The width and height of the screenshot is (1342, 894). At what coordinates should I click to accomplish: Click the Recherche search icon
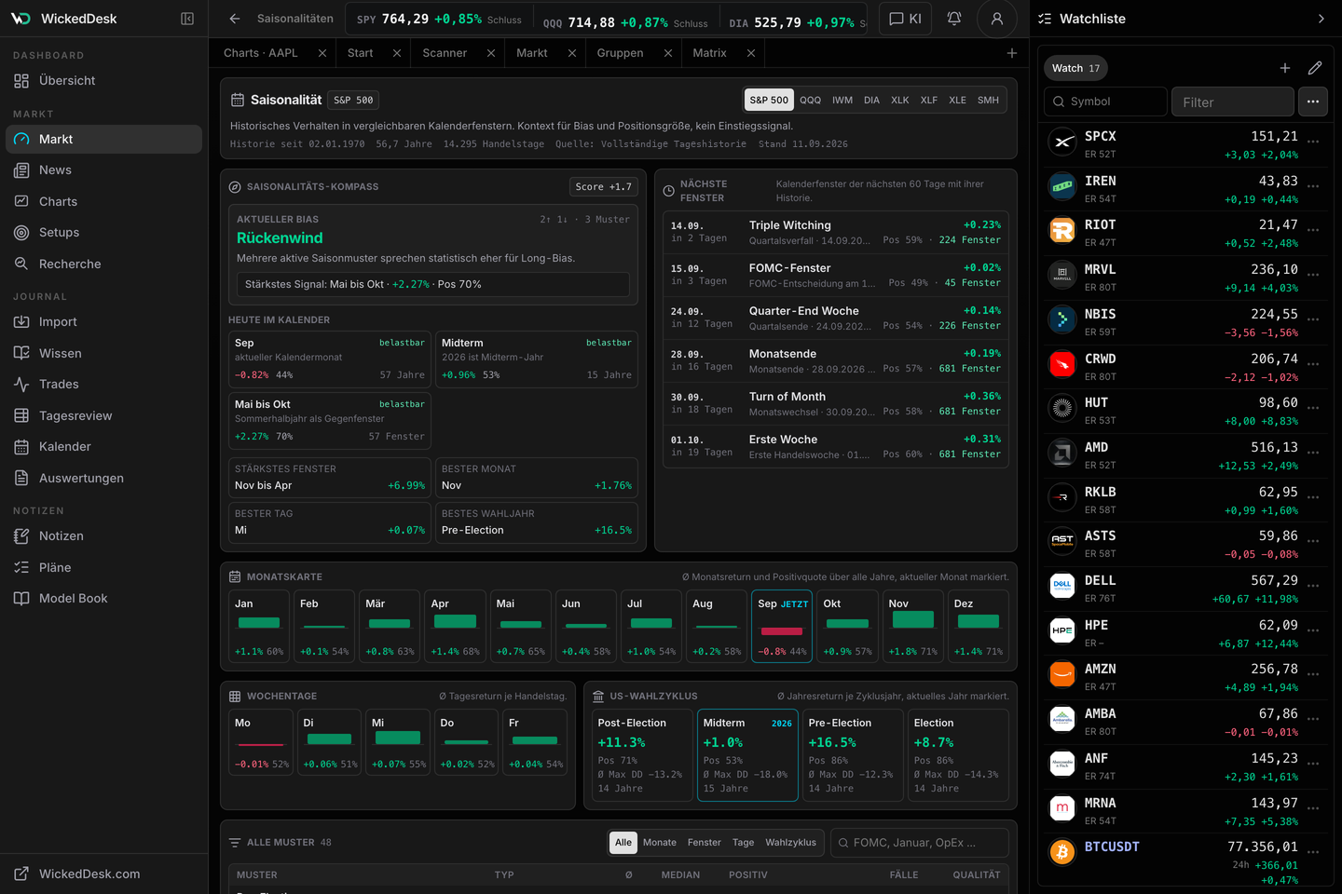21,264
